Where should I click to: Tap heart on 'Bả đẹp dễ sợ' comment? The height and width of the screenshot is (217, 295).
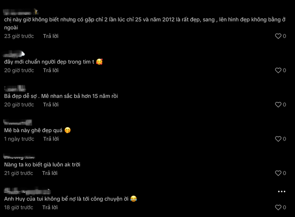[x=278, y=105]
